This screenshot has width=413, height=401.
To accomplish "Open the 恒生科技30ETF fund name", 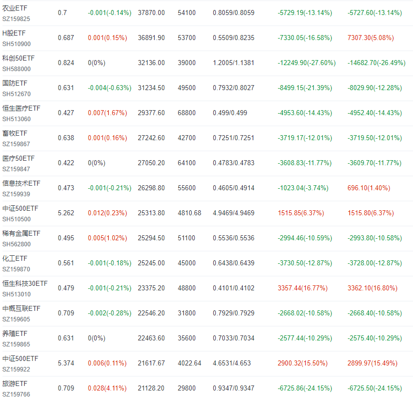I will (25, 283).
